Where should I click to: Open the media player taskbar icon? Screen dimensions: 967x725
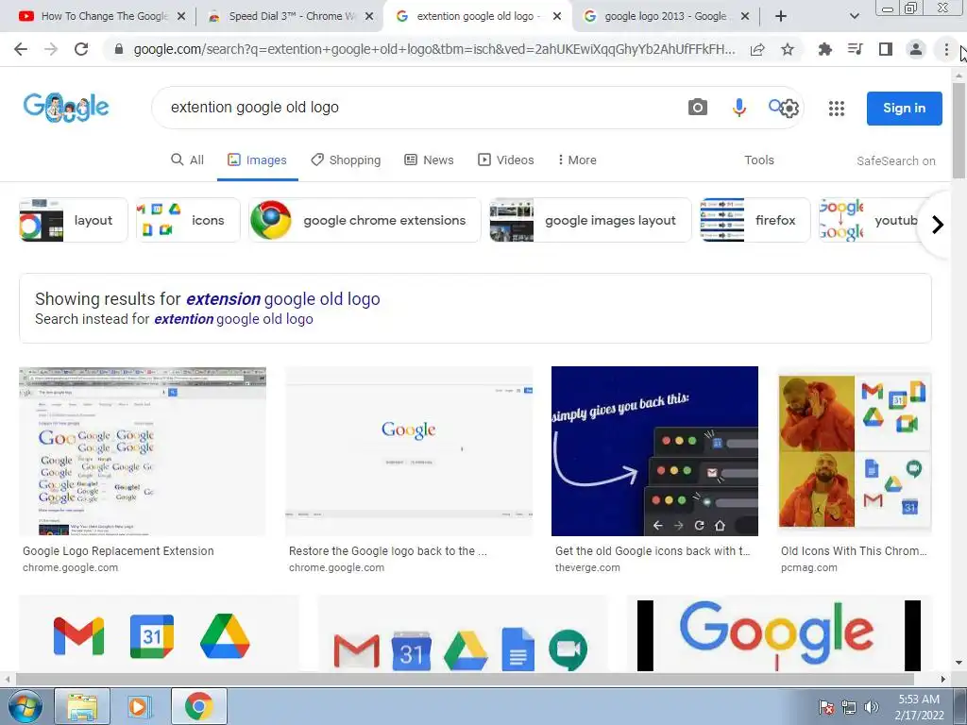click(140, 706)
